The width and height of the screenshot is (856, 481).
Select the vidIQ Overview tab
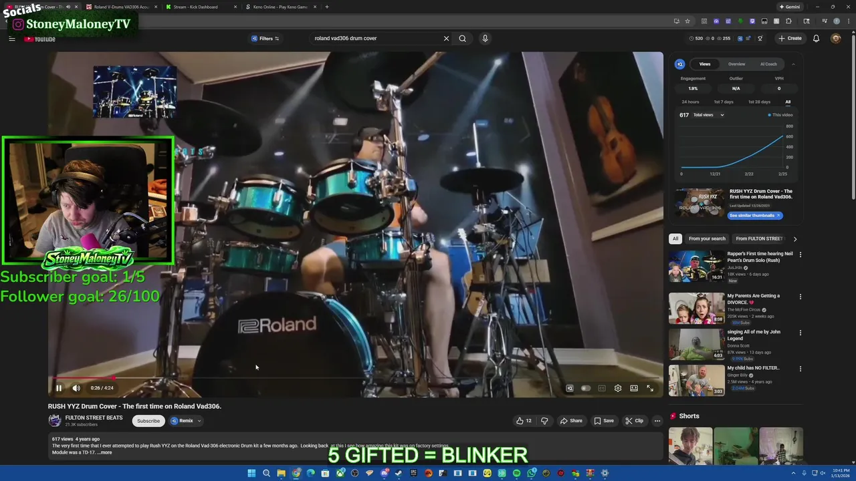tap(736, 64)
